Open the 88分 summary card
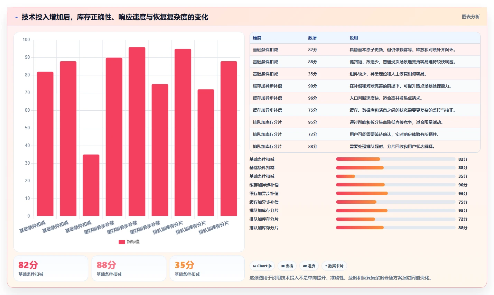 [129, 268]
